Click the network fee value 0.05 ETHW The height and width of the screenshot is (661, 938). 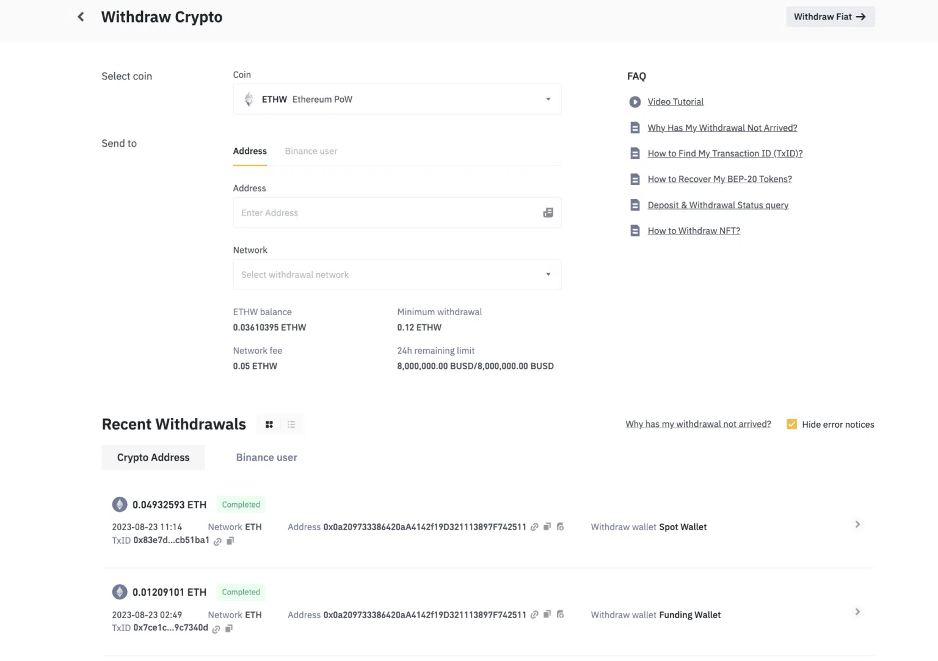[255, 366]
